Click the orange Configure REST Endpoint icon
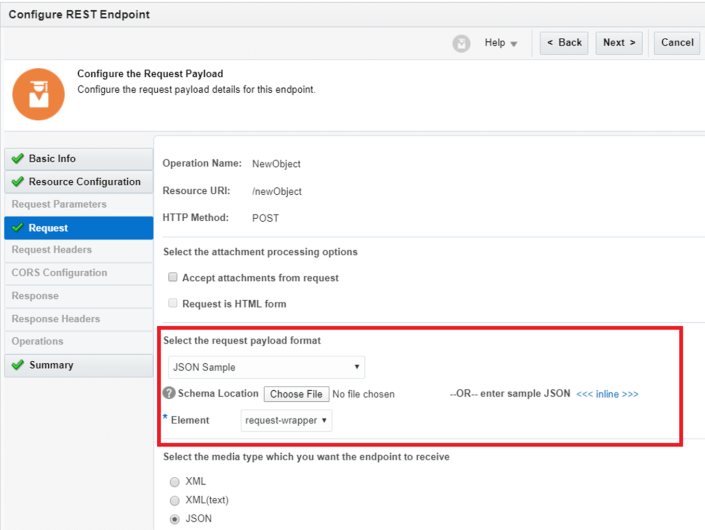This screenshot has height=530, width=705. tap(38, 94)
